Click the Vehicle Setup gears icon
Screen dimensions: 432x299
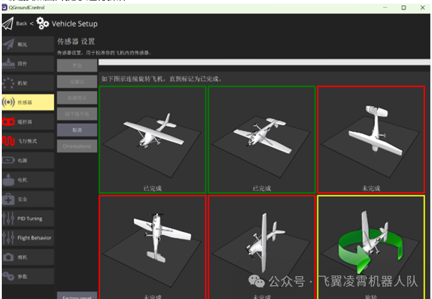click(x=43, y=24)
